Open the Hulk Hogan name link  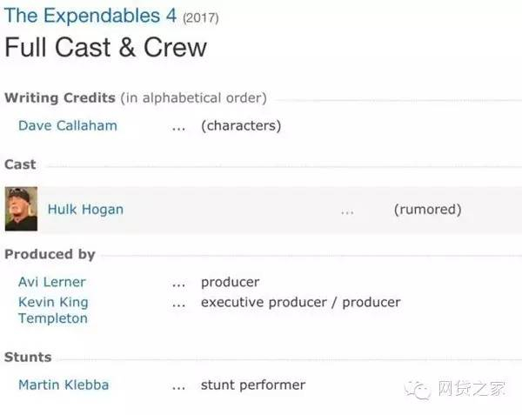[85, 209]
